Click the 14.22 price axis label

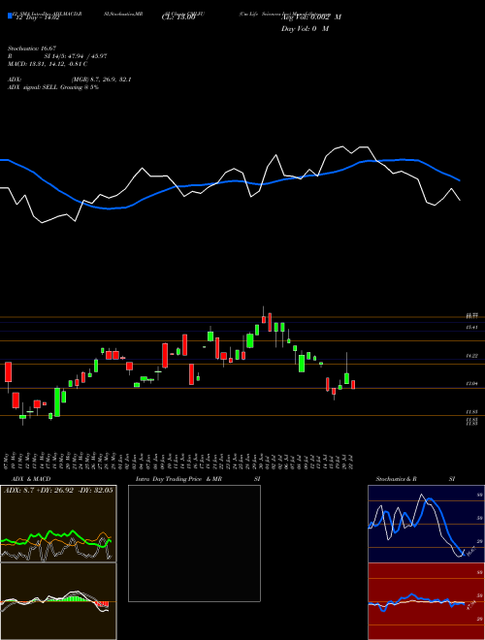click(471, 356)
